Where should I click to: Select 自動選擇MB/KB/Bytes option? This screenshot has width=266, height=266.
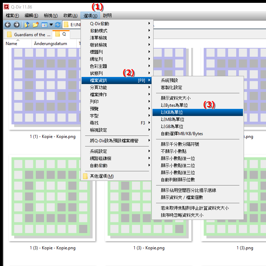198,134
